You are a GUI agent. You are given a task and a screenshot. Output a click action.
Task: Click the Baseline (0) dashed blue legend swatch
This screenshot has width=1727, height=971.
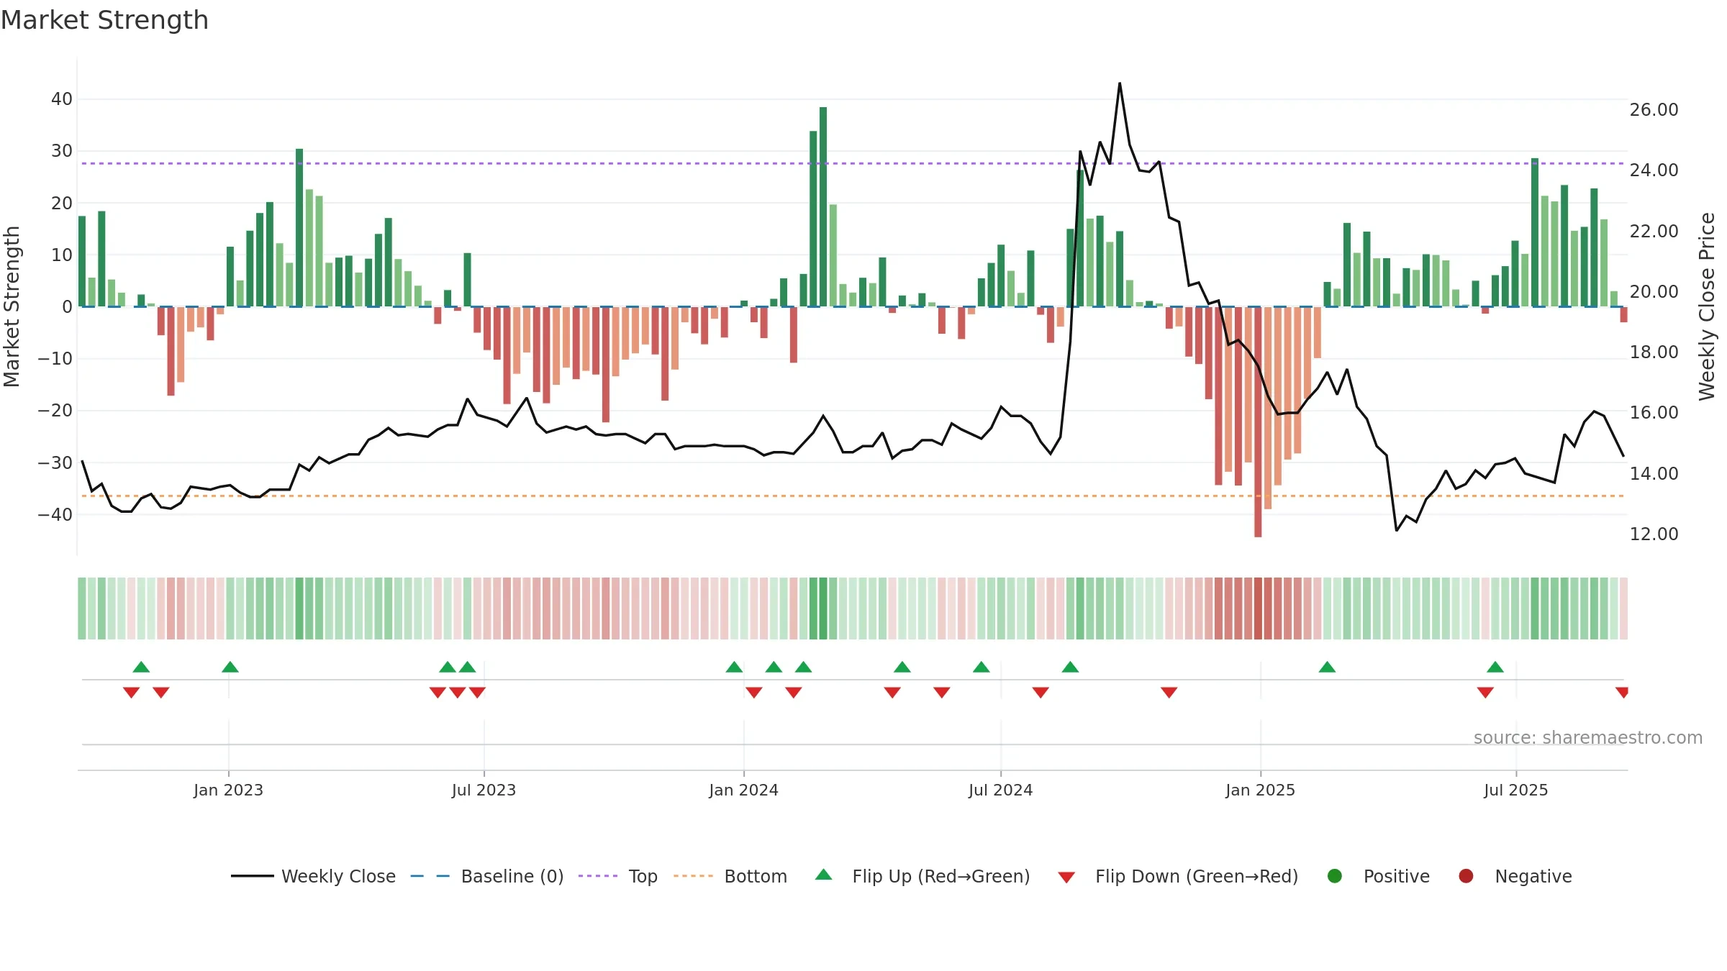[x=430, y=876]
